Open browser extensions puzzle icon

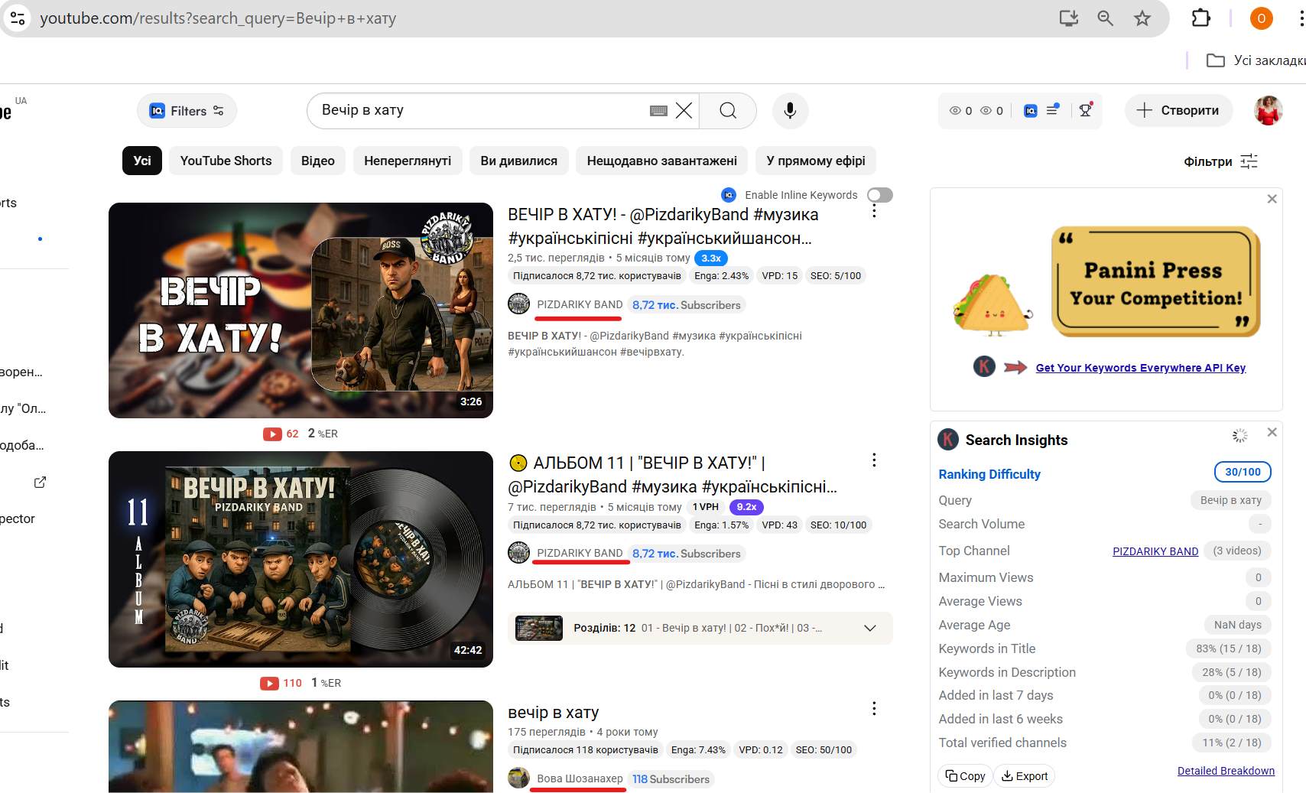click(x=1201, y=18)
